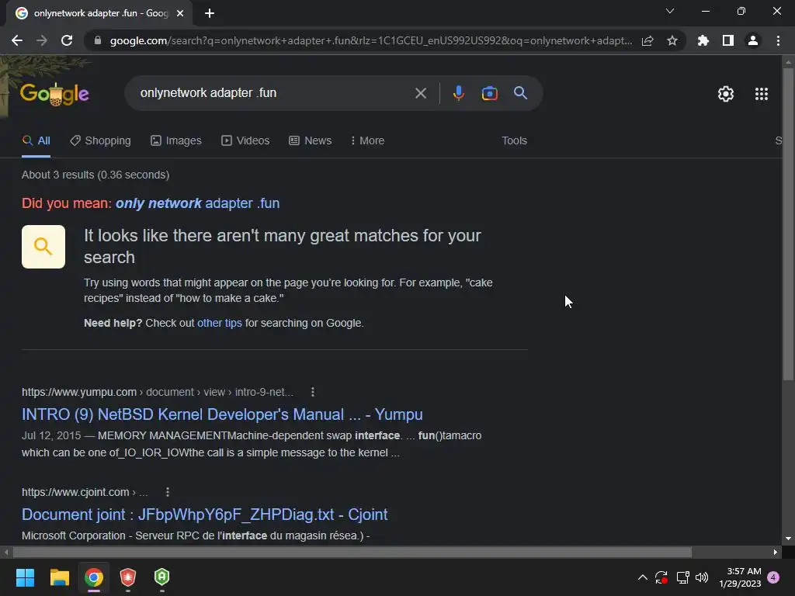Open NetBSD Kernel Developer's Manual result
Image resolution: width=795 pixels, height=596 pixels.
(222, 414)
